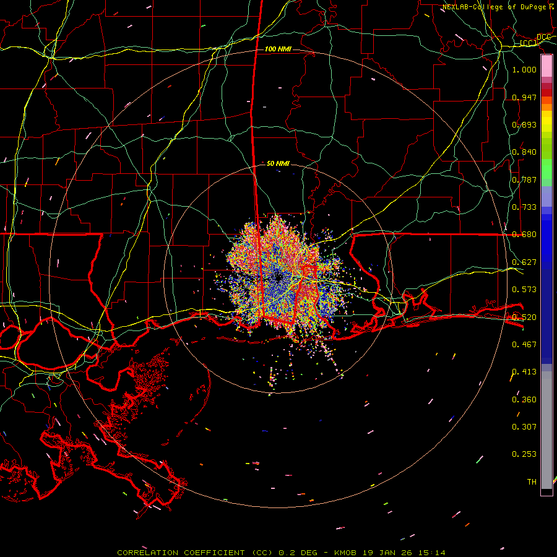Click the 0.253 scale value
This screenshot has height=557, width=557.
(524, 454)
